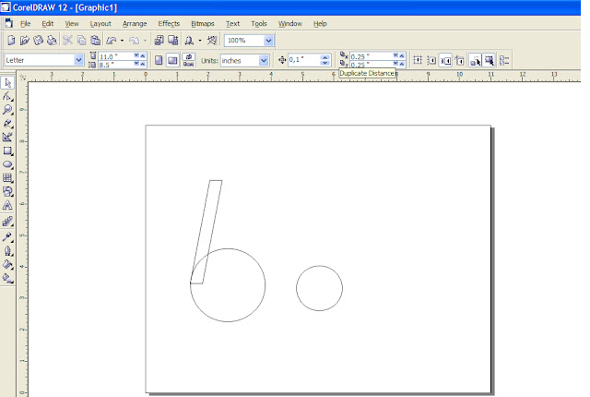Select the Basic Shapes tool

click(7, 191)
